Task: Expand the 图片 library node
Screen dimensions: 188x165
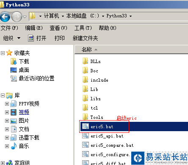Action: tap(7, 121)
